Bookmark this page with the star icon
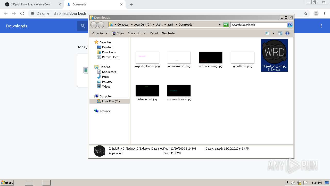Viewport: 330px width, 186px height. pyautogui.click(x=306, y=13)
